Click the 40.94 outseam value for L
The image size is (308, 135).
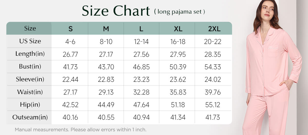pyautogui.click(x=141, y=118)
